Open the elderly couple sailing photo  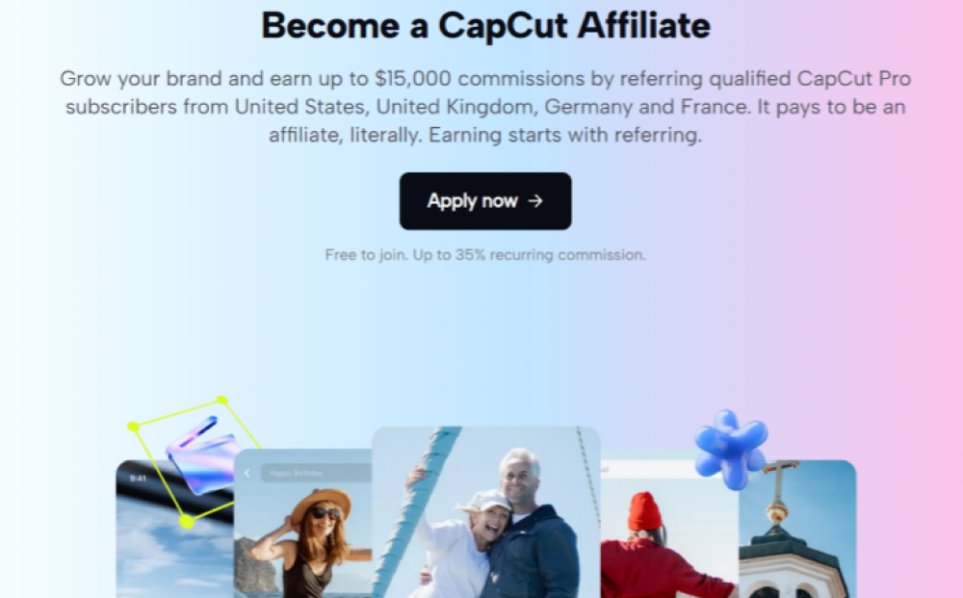click(485, 512)
